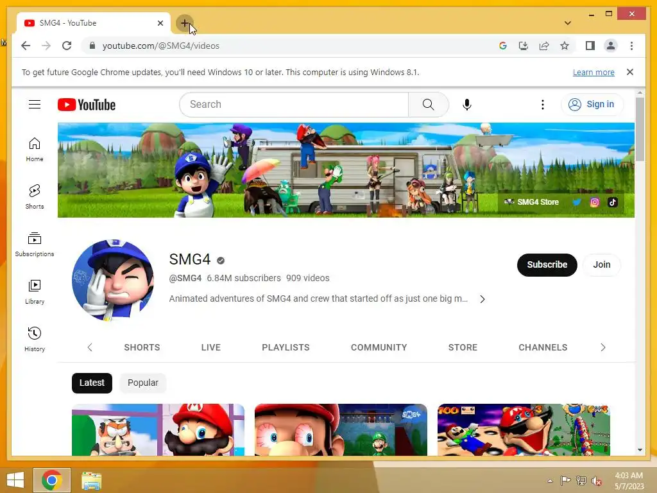The height and width of the screenshot is (493, 657).
Task: Click the Sign in button
Action: [x=592, y=105]
